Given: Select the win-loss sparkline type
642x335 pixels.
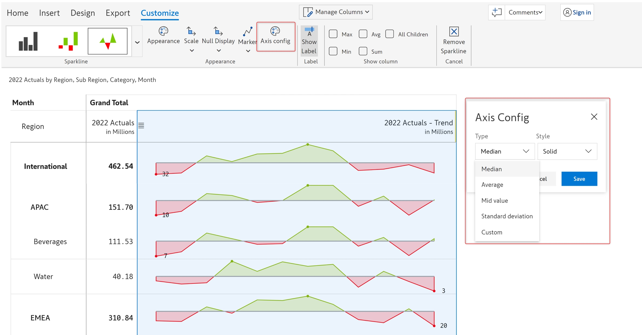Looking at the screenshot, I should pyautogui.click(x=68, y=41).
